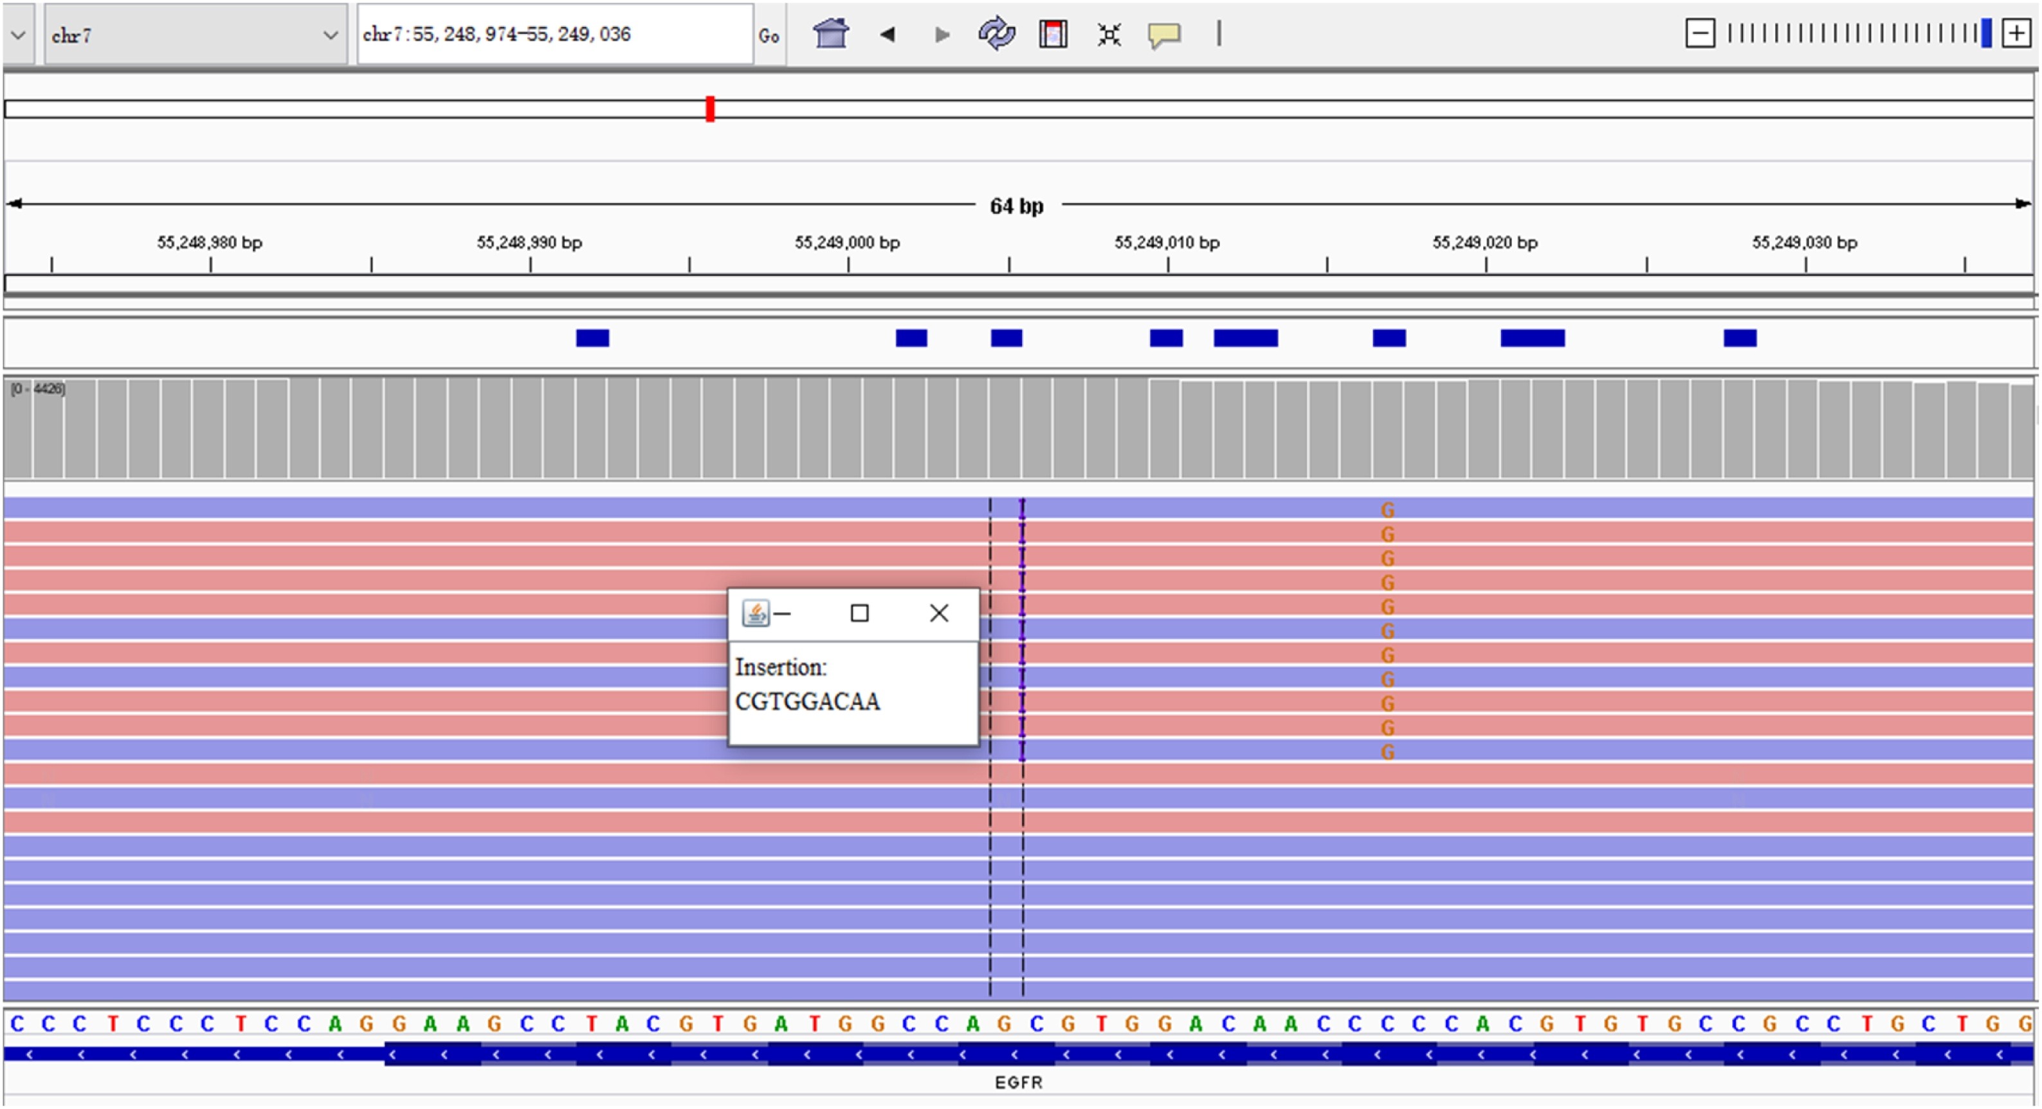The width and height of the screenshot is (2042, 1109).
Task: Click the 55,248,990 bp ruler label
Action: [529, 243]
